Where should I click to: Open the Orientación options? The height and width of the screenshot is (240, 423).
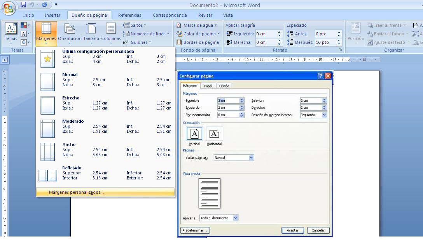(x=70, y=33)
